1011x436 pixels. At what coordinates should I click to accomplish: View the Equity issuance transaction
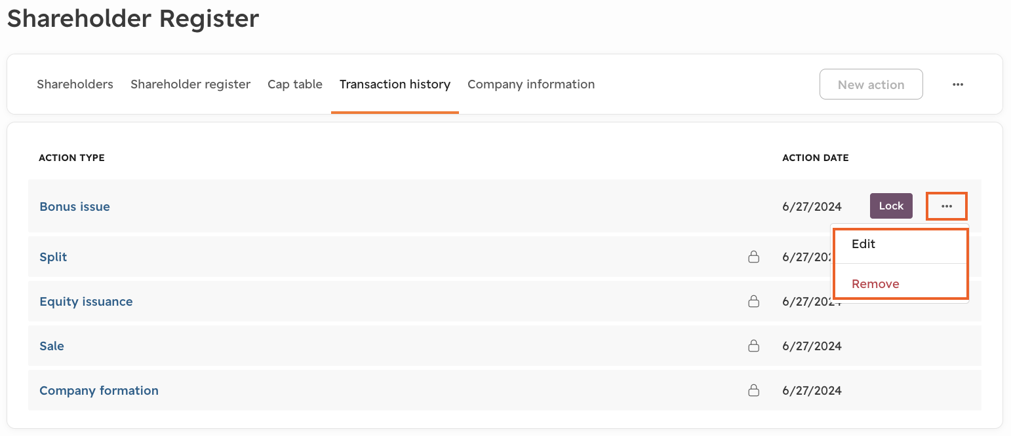coord(86,301)
